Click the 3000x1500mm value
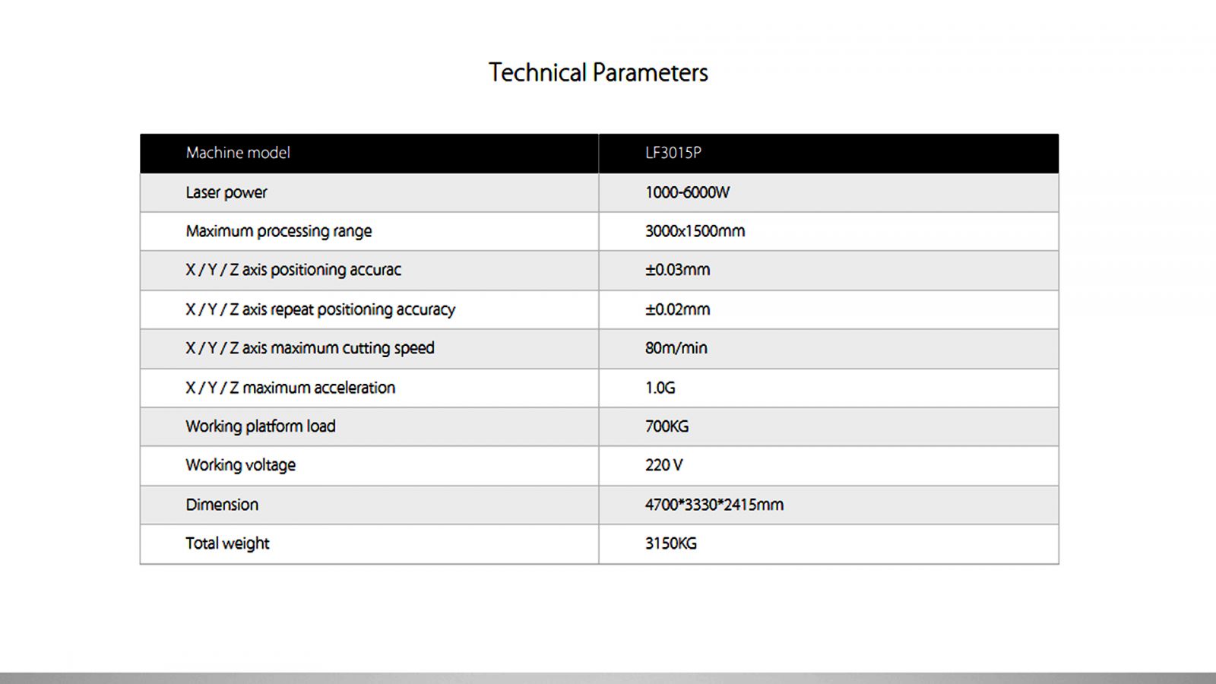This screenshot has height=684, width=1216. click(x=695, y=231)
